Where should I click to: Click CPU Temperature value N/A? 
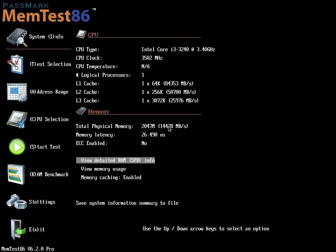click(x=145, y=66)
